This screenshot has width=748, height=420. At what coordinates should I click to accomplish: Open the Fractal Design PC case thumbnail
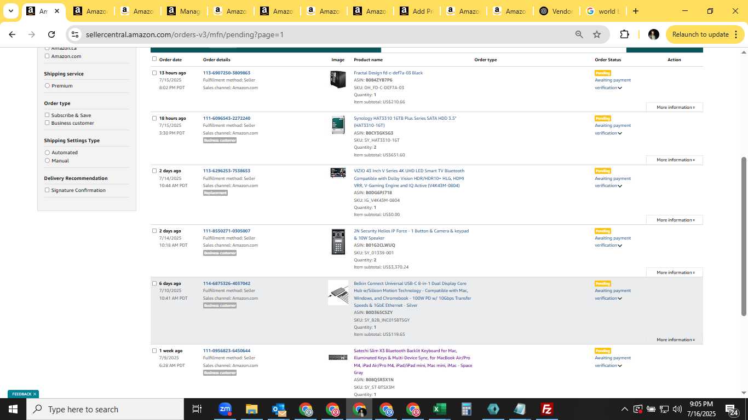[338, 79]
